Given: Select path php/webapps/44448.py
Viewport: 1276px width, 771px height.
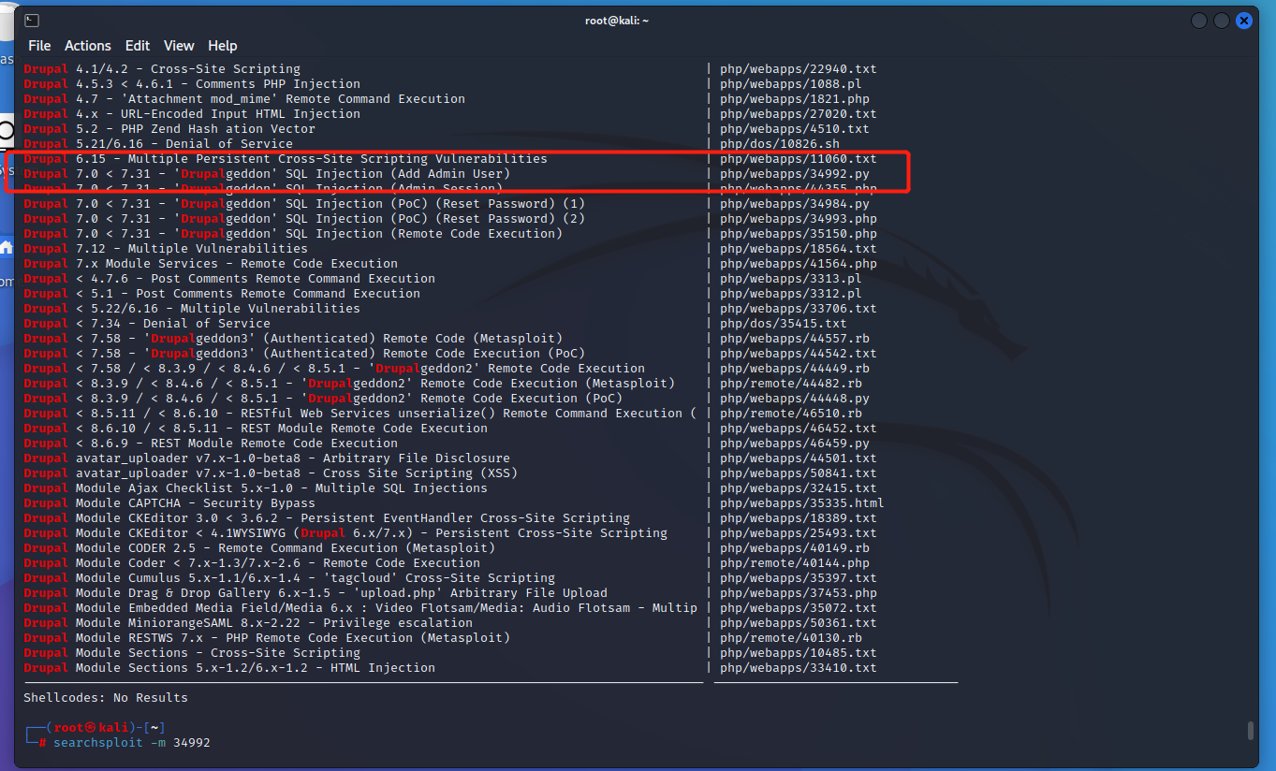Looking at the screenshot, I should [795, 399].
